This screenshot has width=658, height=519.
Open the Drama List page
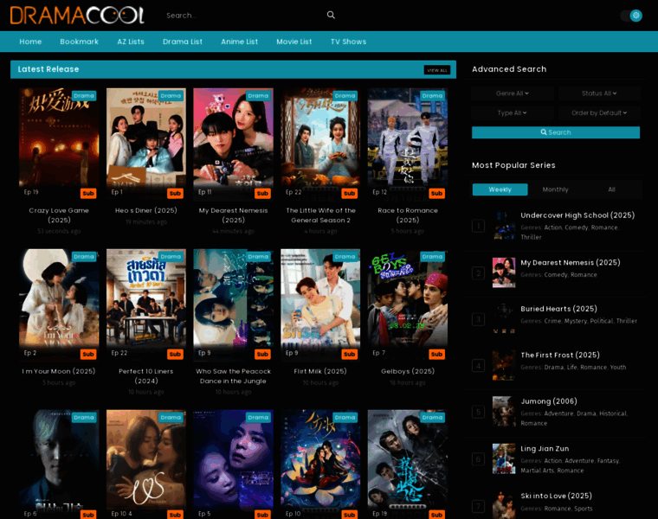[x=183, y=42]
